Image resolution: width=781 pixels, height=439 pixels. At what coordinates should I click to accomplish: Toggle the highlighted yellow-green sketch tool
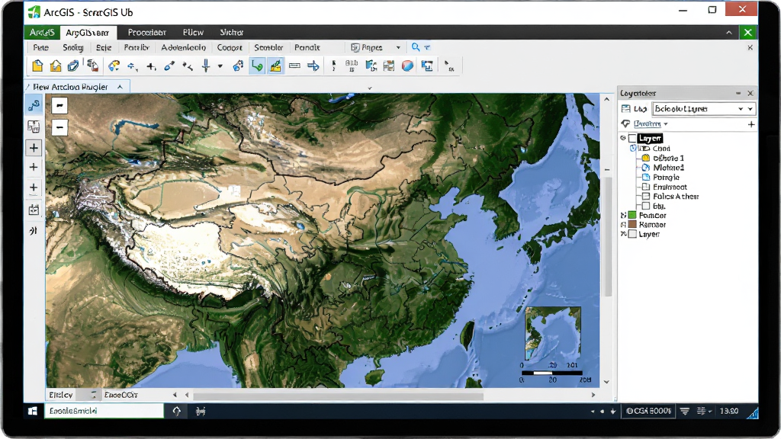(275, 66)
